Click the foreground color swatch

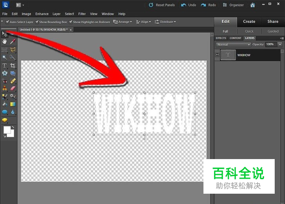(x=7, y=130)
